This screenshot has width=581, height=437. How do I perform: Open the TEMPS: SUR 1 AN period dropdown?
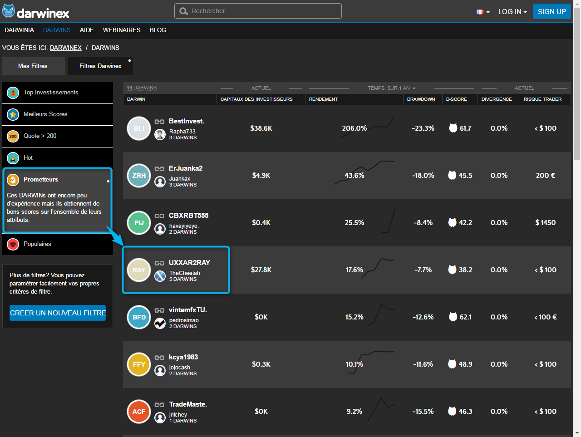(391, 88)
